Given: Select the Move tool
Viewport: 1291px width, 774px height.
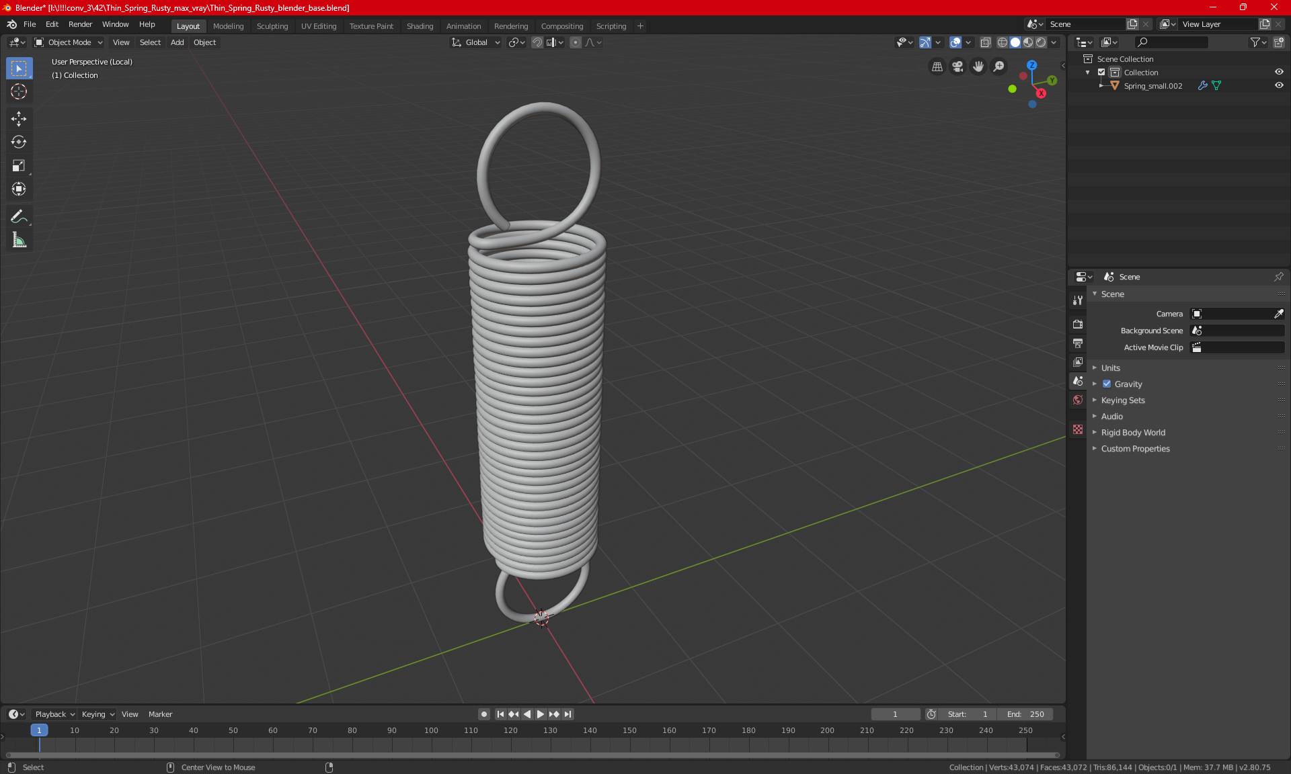Looking at the screenshot, I should pos(19,119).
